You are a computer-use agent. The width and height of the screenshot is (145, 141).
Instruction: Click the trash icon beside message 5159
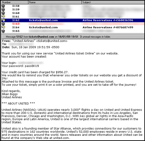3,10
